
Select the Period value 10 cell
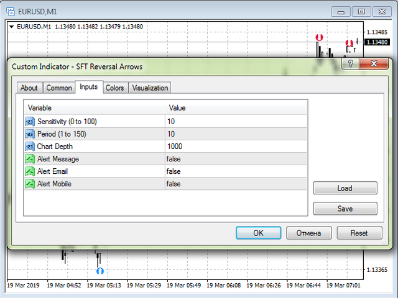pos(236,134)
